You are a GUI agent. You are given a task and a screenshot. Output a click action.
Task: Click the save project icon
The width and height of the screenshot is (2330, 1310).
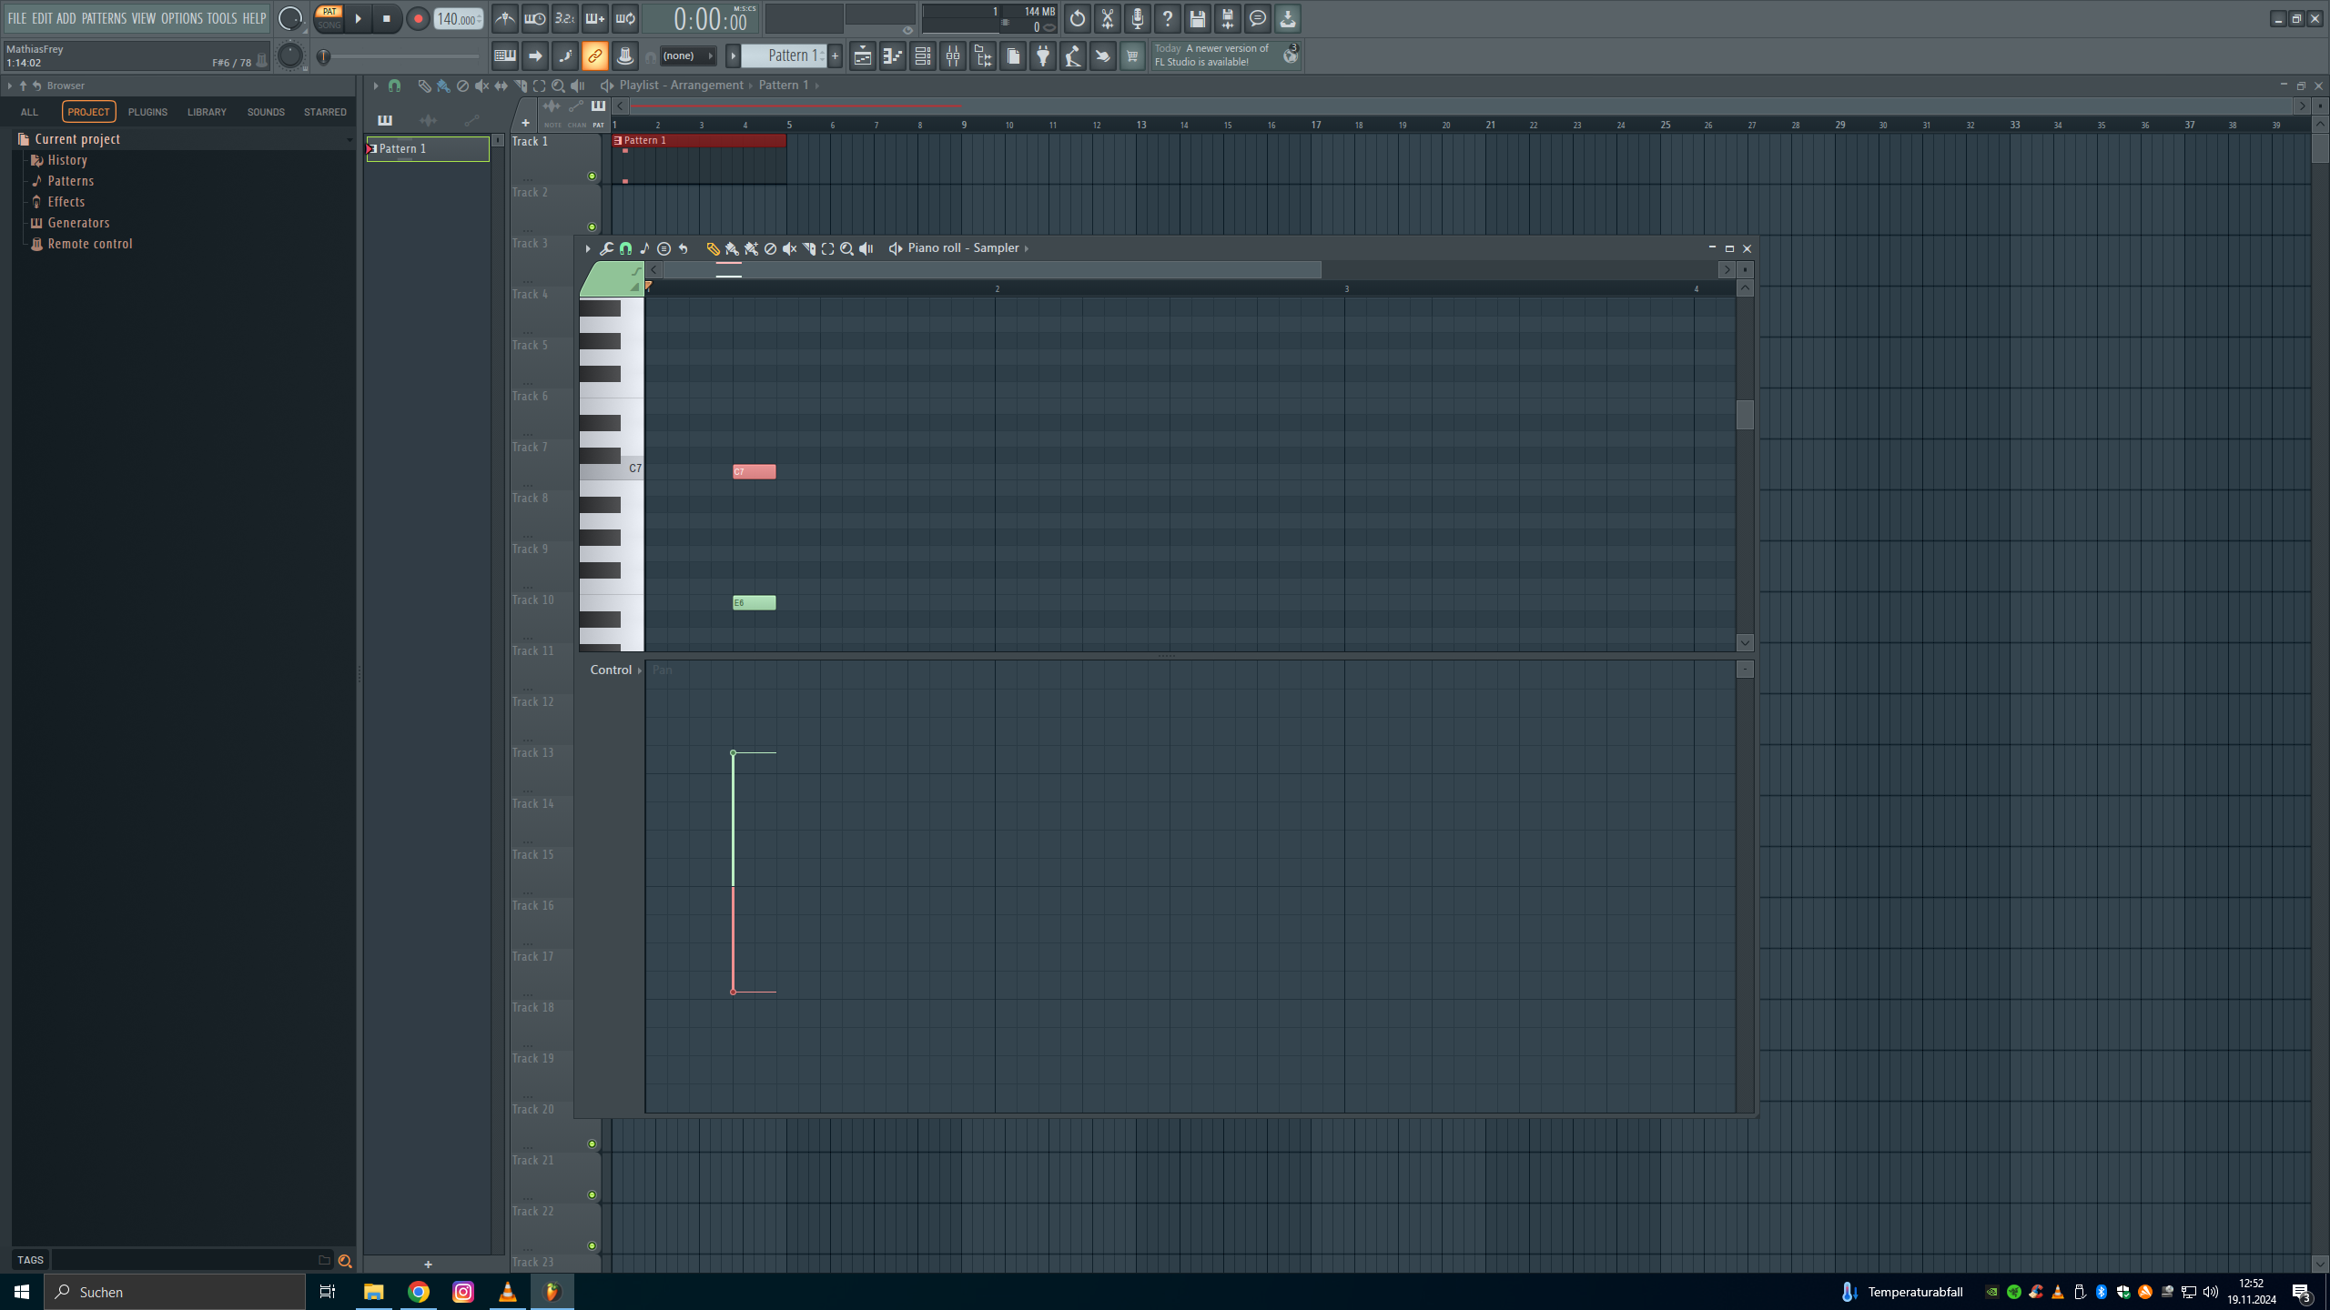pyautogui.click(x=1197, y=18)
